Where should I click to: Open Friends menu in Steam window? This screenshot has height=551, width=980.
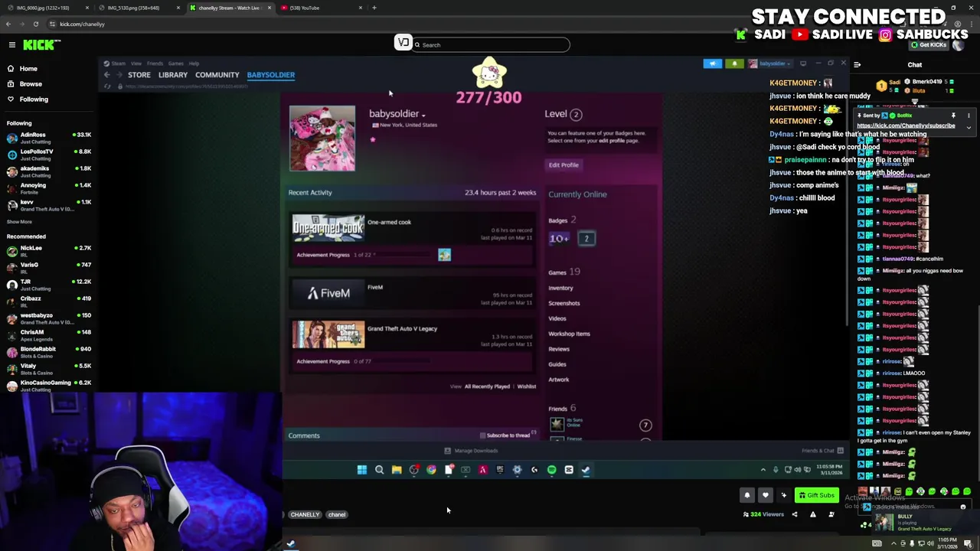(155, 64)
